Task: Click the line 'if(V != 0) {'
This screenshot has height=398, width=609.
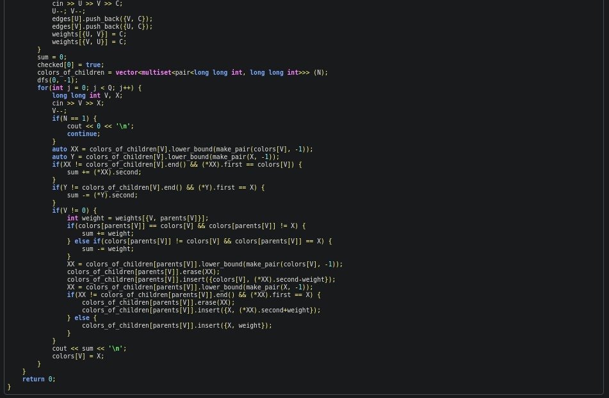Action: (74, 211)
